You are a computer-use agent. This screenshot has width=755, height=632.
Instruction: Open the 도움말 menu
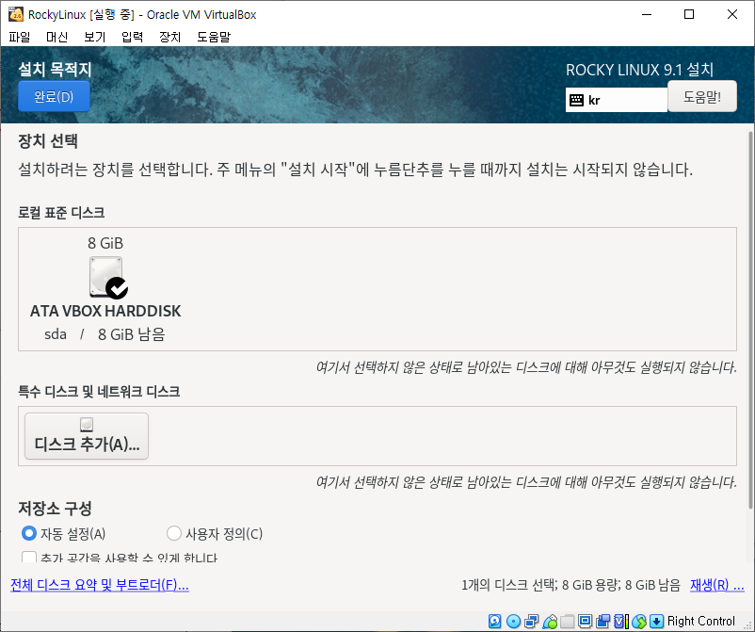214,37
